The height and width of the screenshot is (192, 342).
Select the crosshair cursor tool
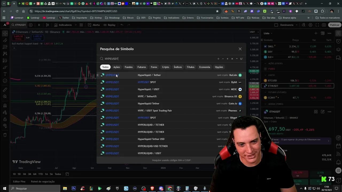point(5,34)
